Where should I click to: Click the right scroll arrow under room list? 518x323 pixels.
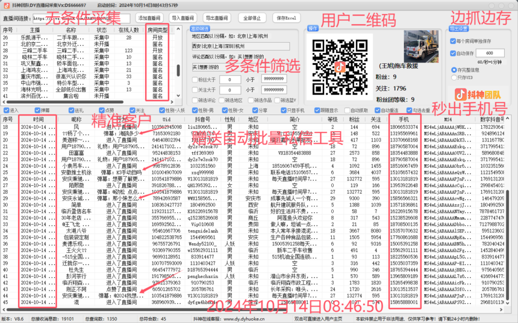tap(172, 102)
